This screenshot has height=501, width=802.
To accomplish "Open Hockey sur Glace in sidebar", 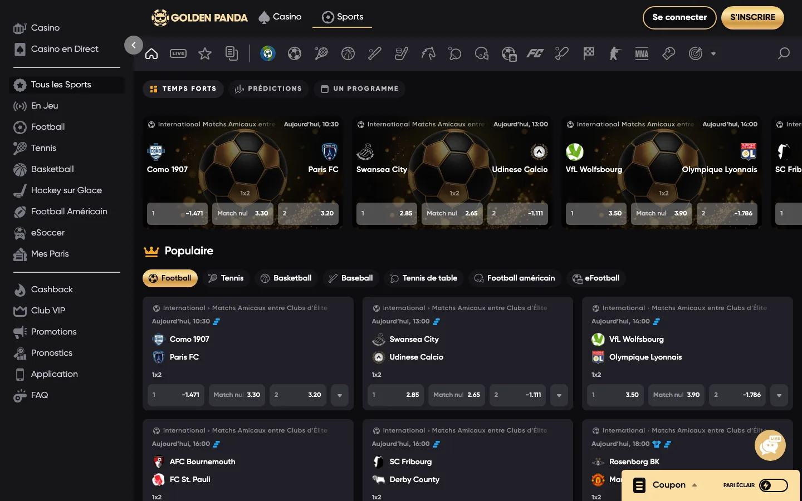I will click(x=67, y=190).
